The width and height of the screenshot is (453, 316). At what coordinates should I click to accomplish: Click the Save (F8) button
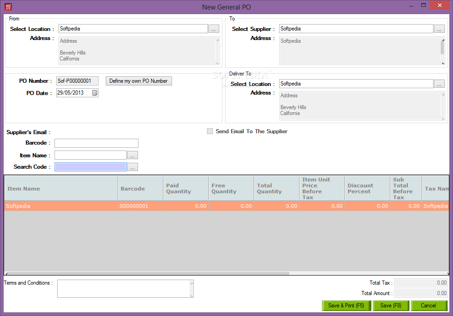[x=391, y=306]
